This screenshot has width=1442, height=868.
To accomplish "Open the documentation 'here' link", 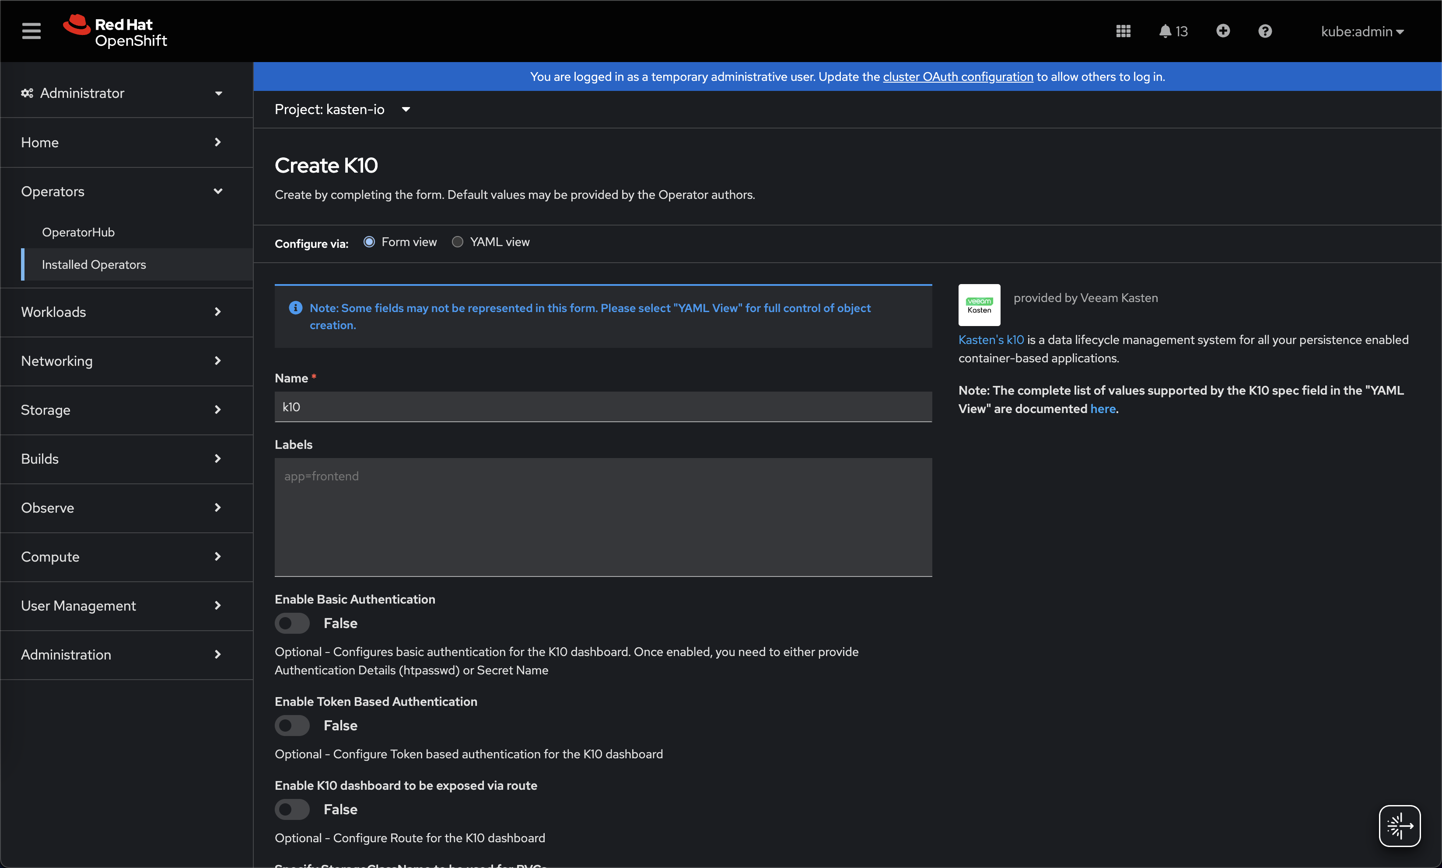I will point(1102,409).
